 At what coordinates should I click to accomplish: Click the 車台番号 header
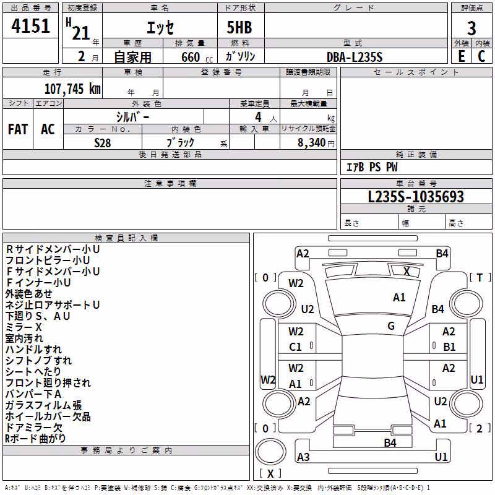point(416,183)
